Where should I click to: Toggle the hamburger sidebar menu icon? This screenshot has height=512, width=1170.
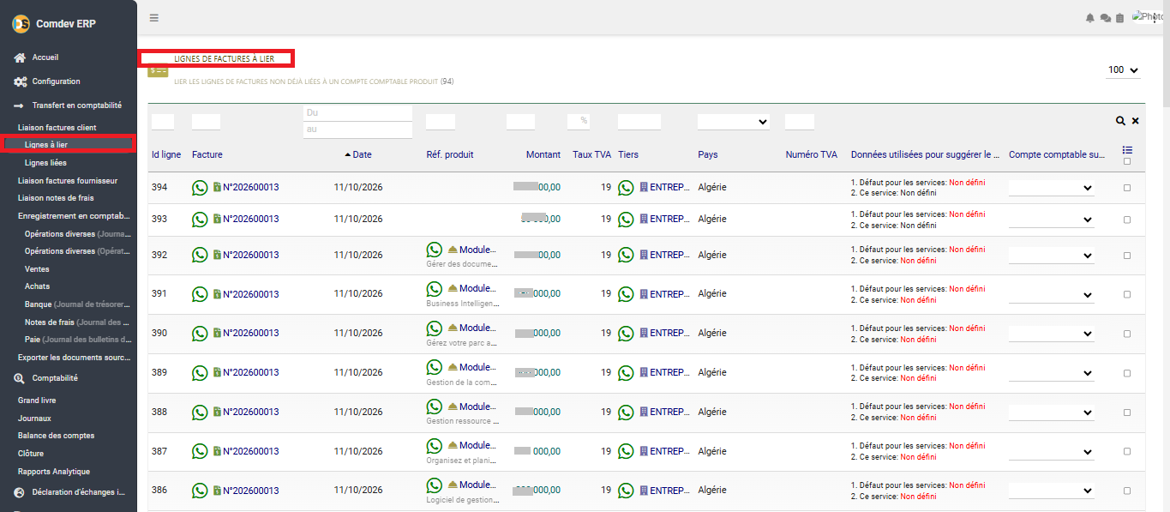[153, 17]
